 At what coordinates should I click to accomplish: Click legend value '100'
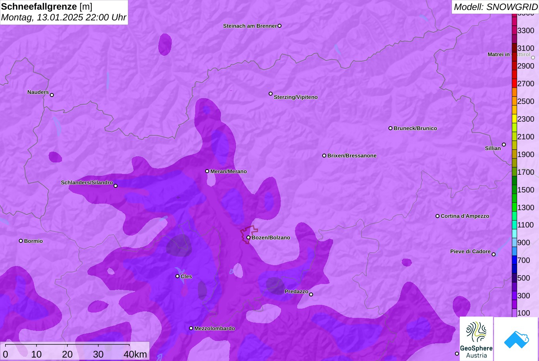coord(524,313)
